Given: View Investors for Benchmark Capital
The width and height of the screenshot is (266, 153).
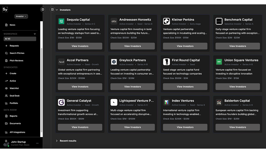Looking at the screenshot, I should (x=238, y=46).
